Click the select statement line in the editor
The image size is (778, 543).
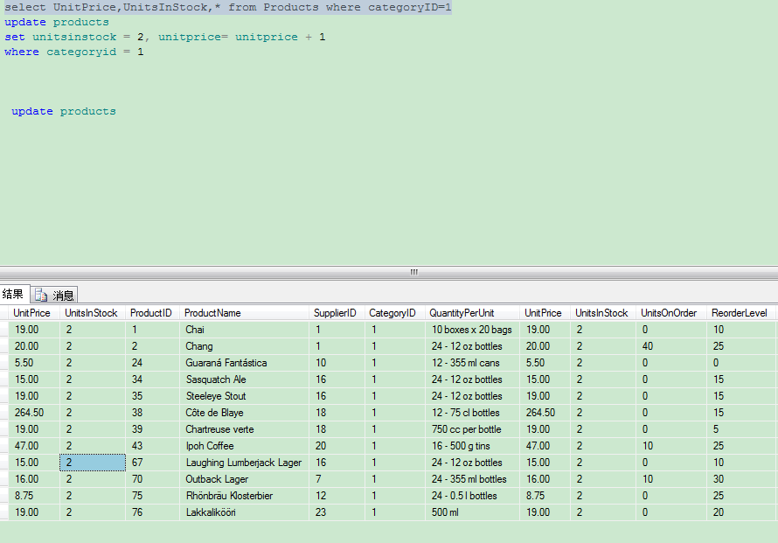click(x=228, y=8)
